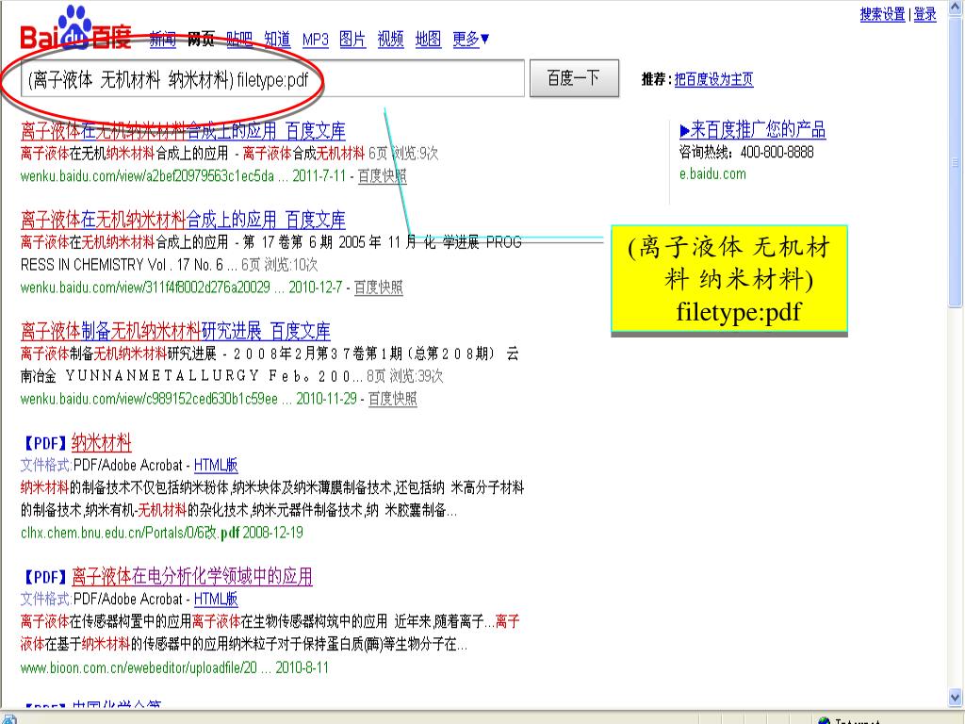Go to the 地图 map tab

point(429,40)
